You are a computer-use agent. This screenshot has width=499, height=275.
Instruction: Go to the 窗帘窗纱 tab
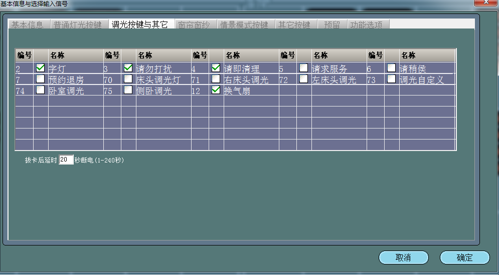195,24
